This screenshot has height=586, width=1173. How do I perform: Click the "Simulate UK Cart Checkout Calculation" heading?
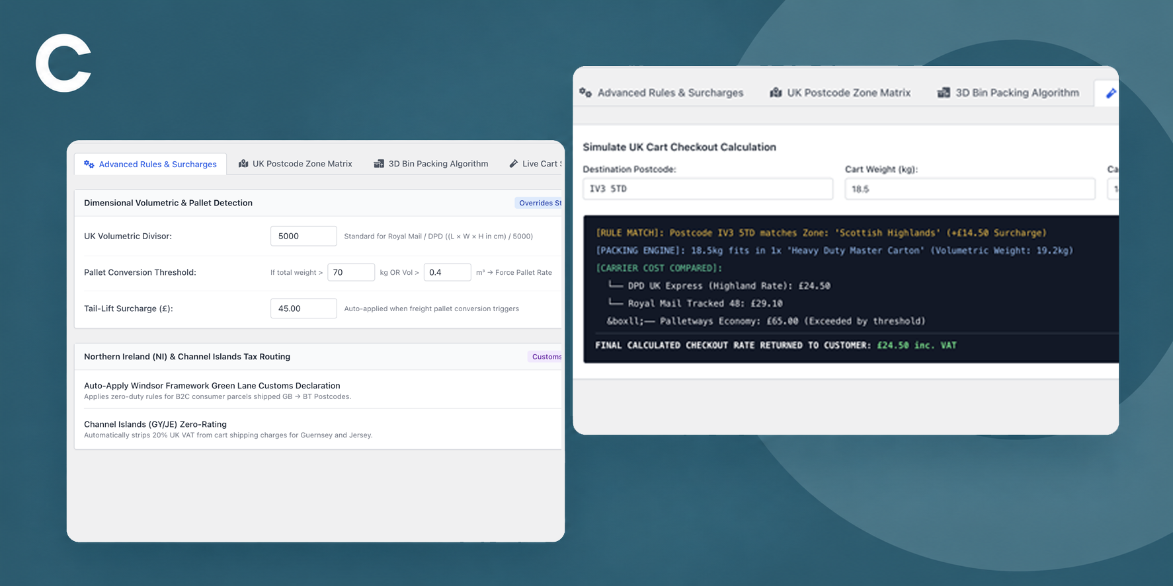click(679, 147)
